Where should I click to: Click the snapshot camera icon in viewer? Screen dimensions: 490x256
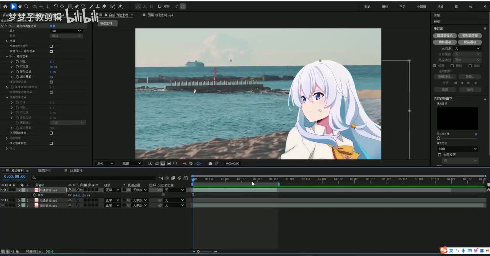pos(210,164)
